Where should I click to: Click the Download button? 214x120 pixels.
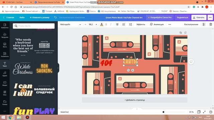tap(199, 17)
